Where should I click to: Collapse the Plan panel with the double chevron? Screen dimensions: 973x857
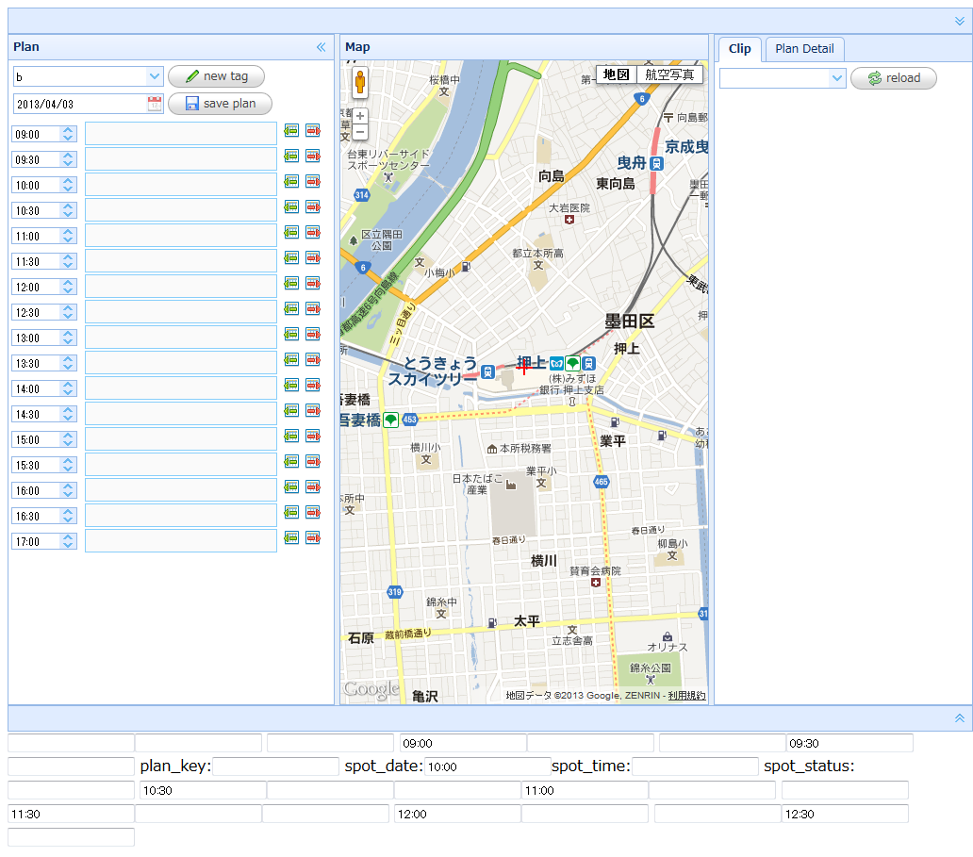[321, 47]
